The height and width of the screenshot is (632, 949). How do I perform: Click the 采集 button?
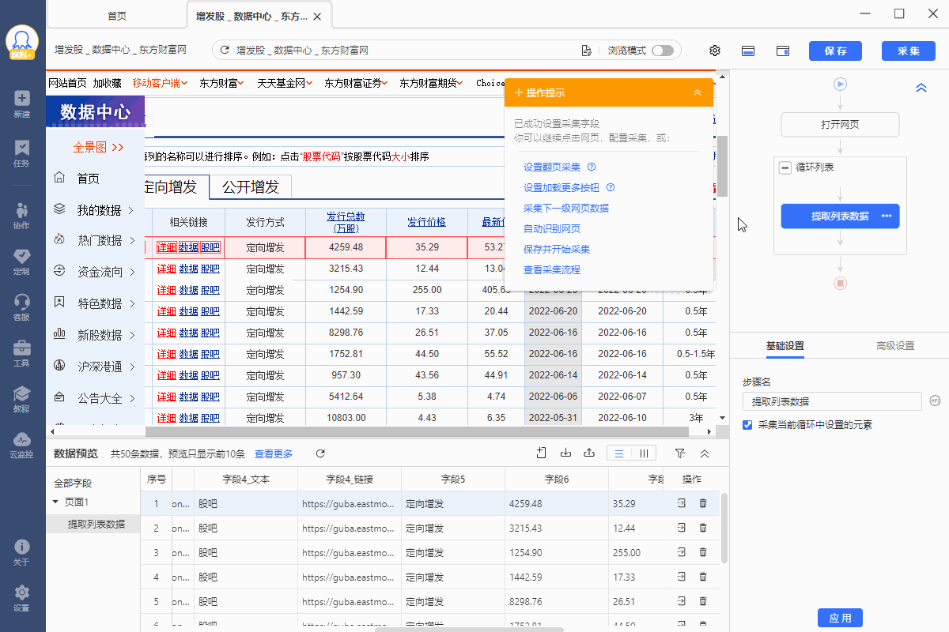(x=909, y=51)
